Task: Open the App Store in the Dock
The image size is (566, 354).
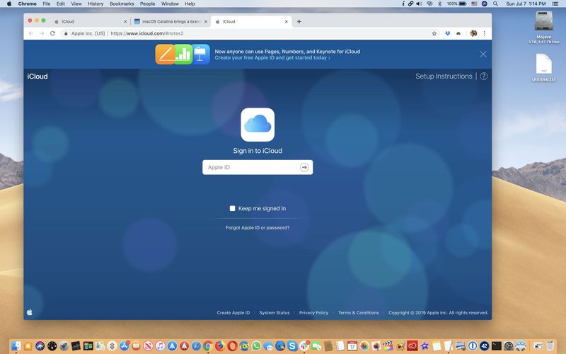Action: coord(124,346)
